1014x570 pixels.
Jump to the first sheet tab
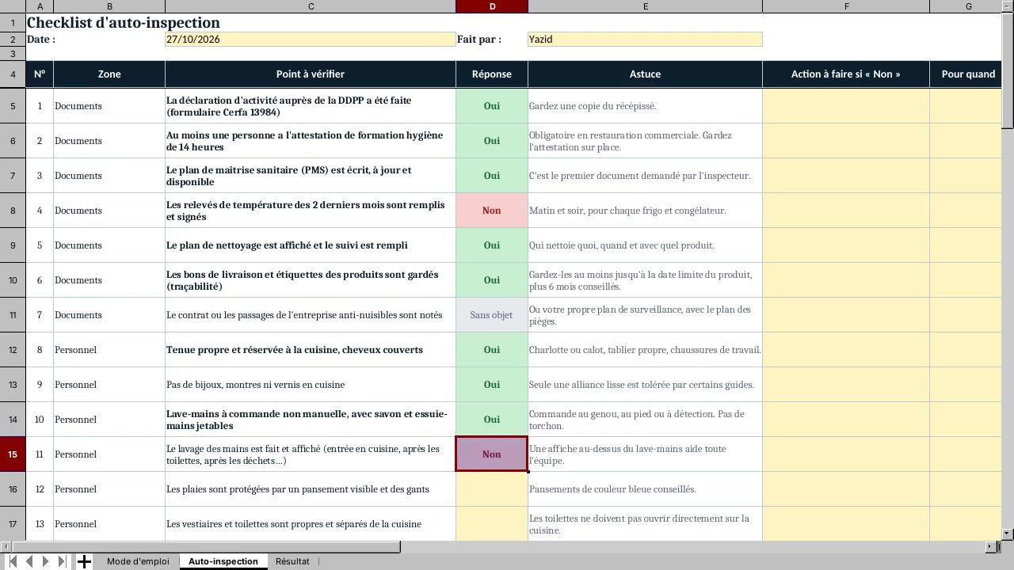pyautogui.click(x=13, y=561)
